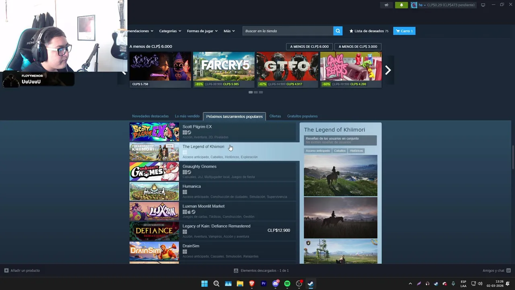Viewport: 515px width, 290px height.
Task: Open Scott Pilgrim EX list entry
Action: tap(212, 132)
